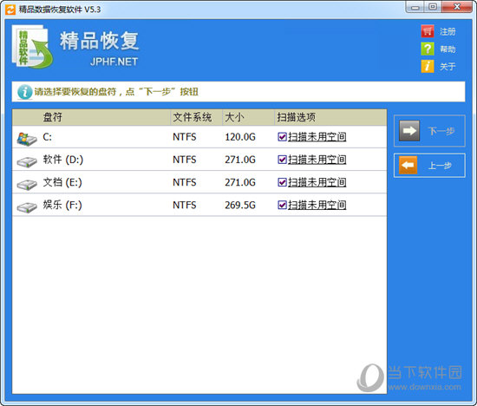Click 扫描未用空间 label in C: row
477x406 pixels.
[317, 137]
